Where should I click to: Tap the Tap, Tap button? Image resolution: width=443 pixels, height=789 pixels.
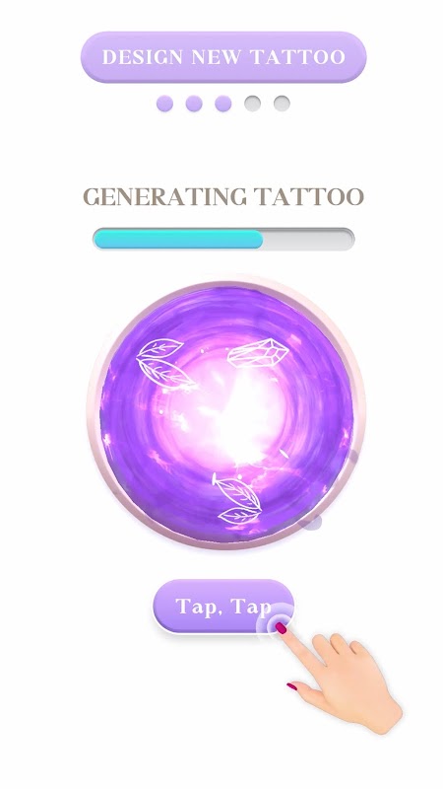(x=223, y=607)
